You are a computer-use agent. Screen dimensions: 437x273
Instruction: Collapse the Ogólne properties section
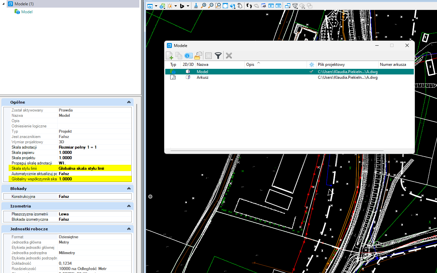(129, 102)
